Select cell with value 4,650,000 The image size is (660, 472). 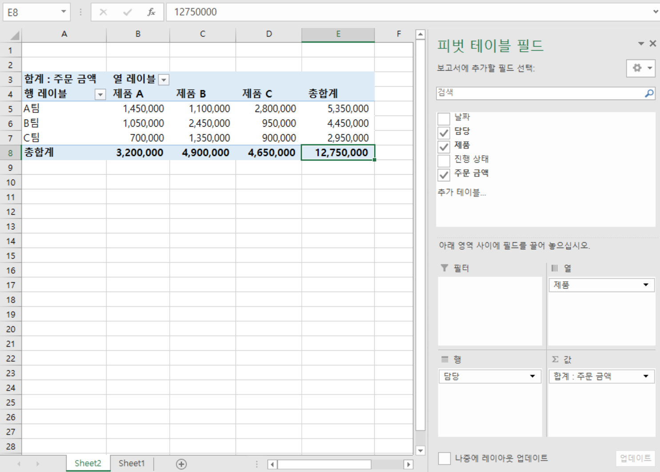[x=269, y=153]
